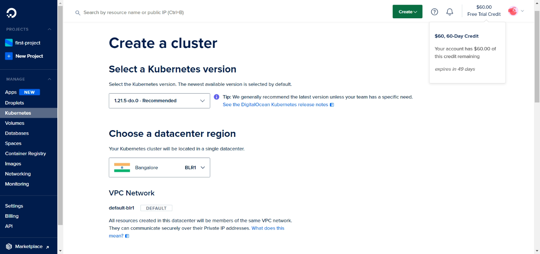
Task: Open Apps in the sidebar
Action: pyautogui.click(x=11, y=92)
